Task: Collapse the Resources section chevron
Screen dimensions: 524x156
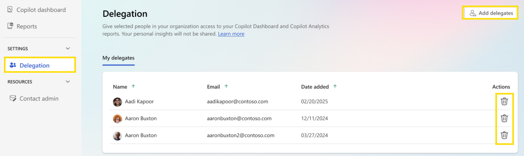Action: pyautogui.click(x=68, y=82)
